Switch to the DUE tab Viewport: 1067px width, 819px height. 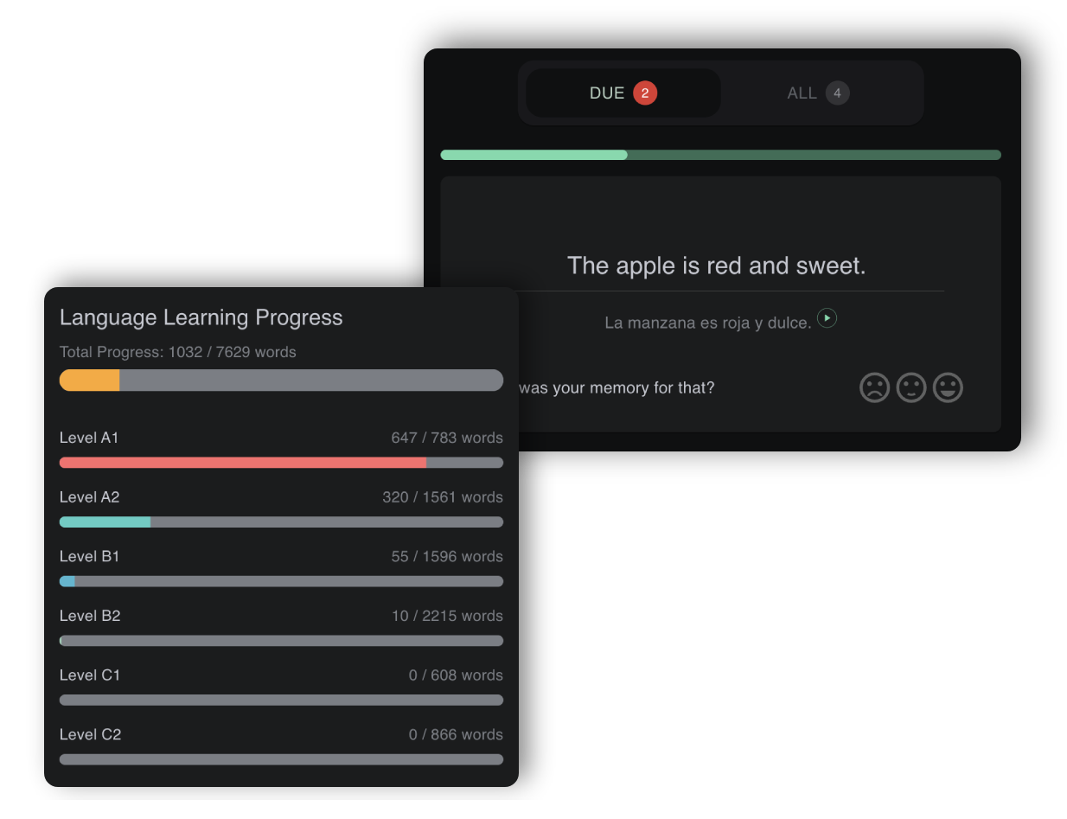(622, 93)
